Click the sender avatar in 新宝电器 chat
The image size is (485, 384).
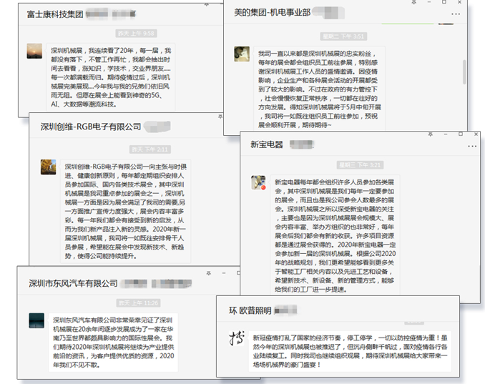coord(258,182)
